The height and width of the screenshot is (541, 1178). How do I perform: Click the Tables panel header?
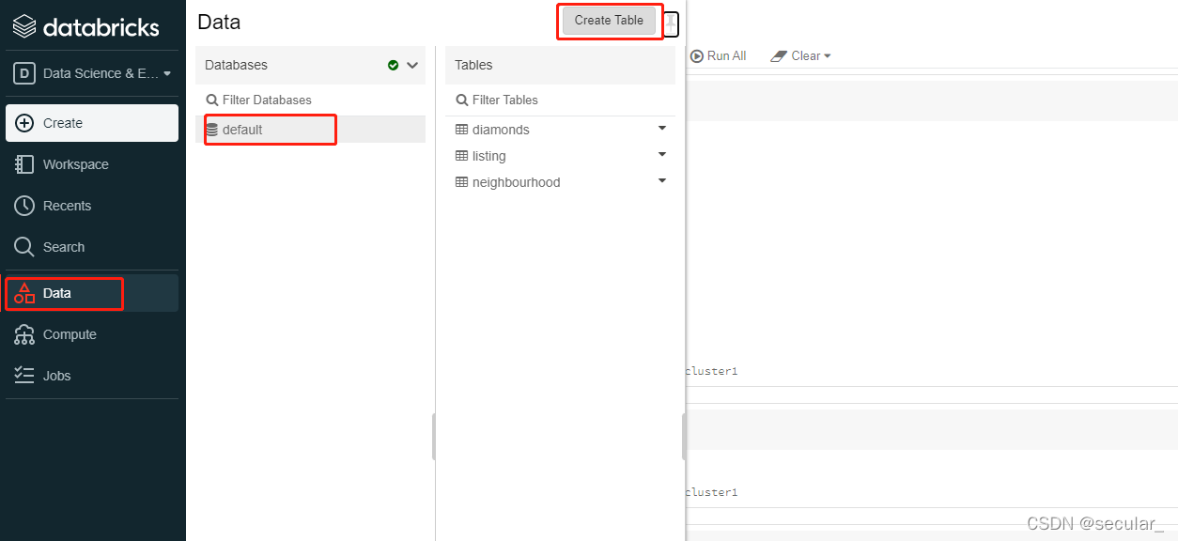[x=560, y=65]
